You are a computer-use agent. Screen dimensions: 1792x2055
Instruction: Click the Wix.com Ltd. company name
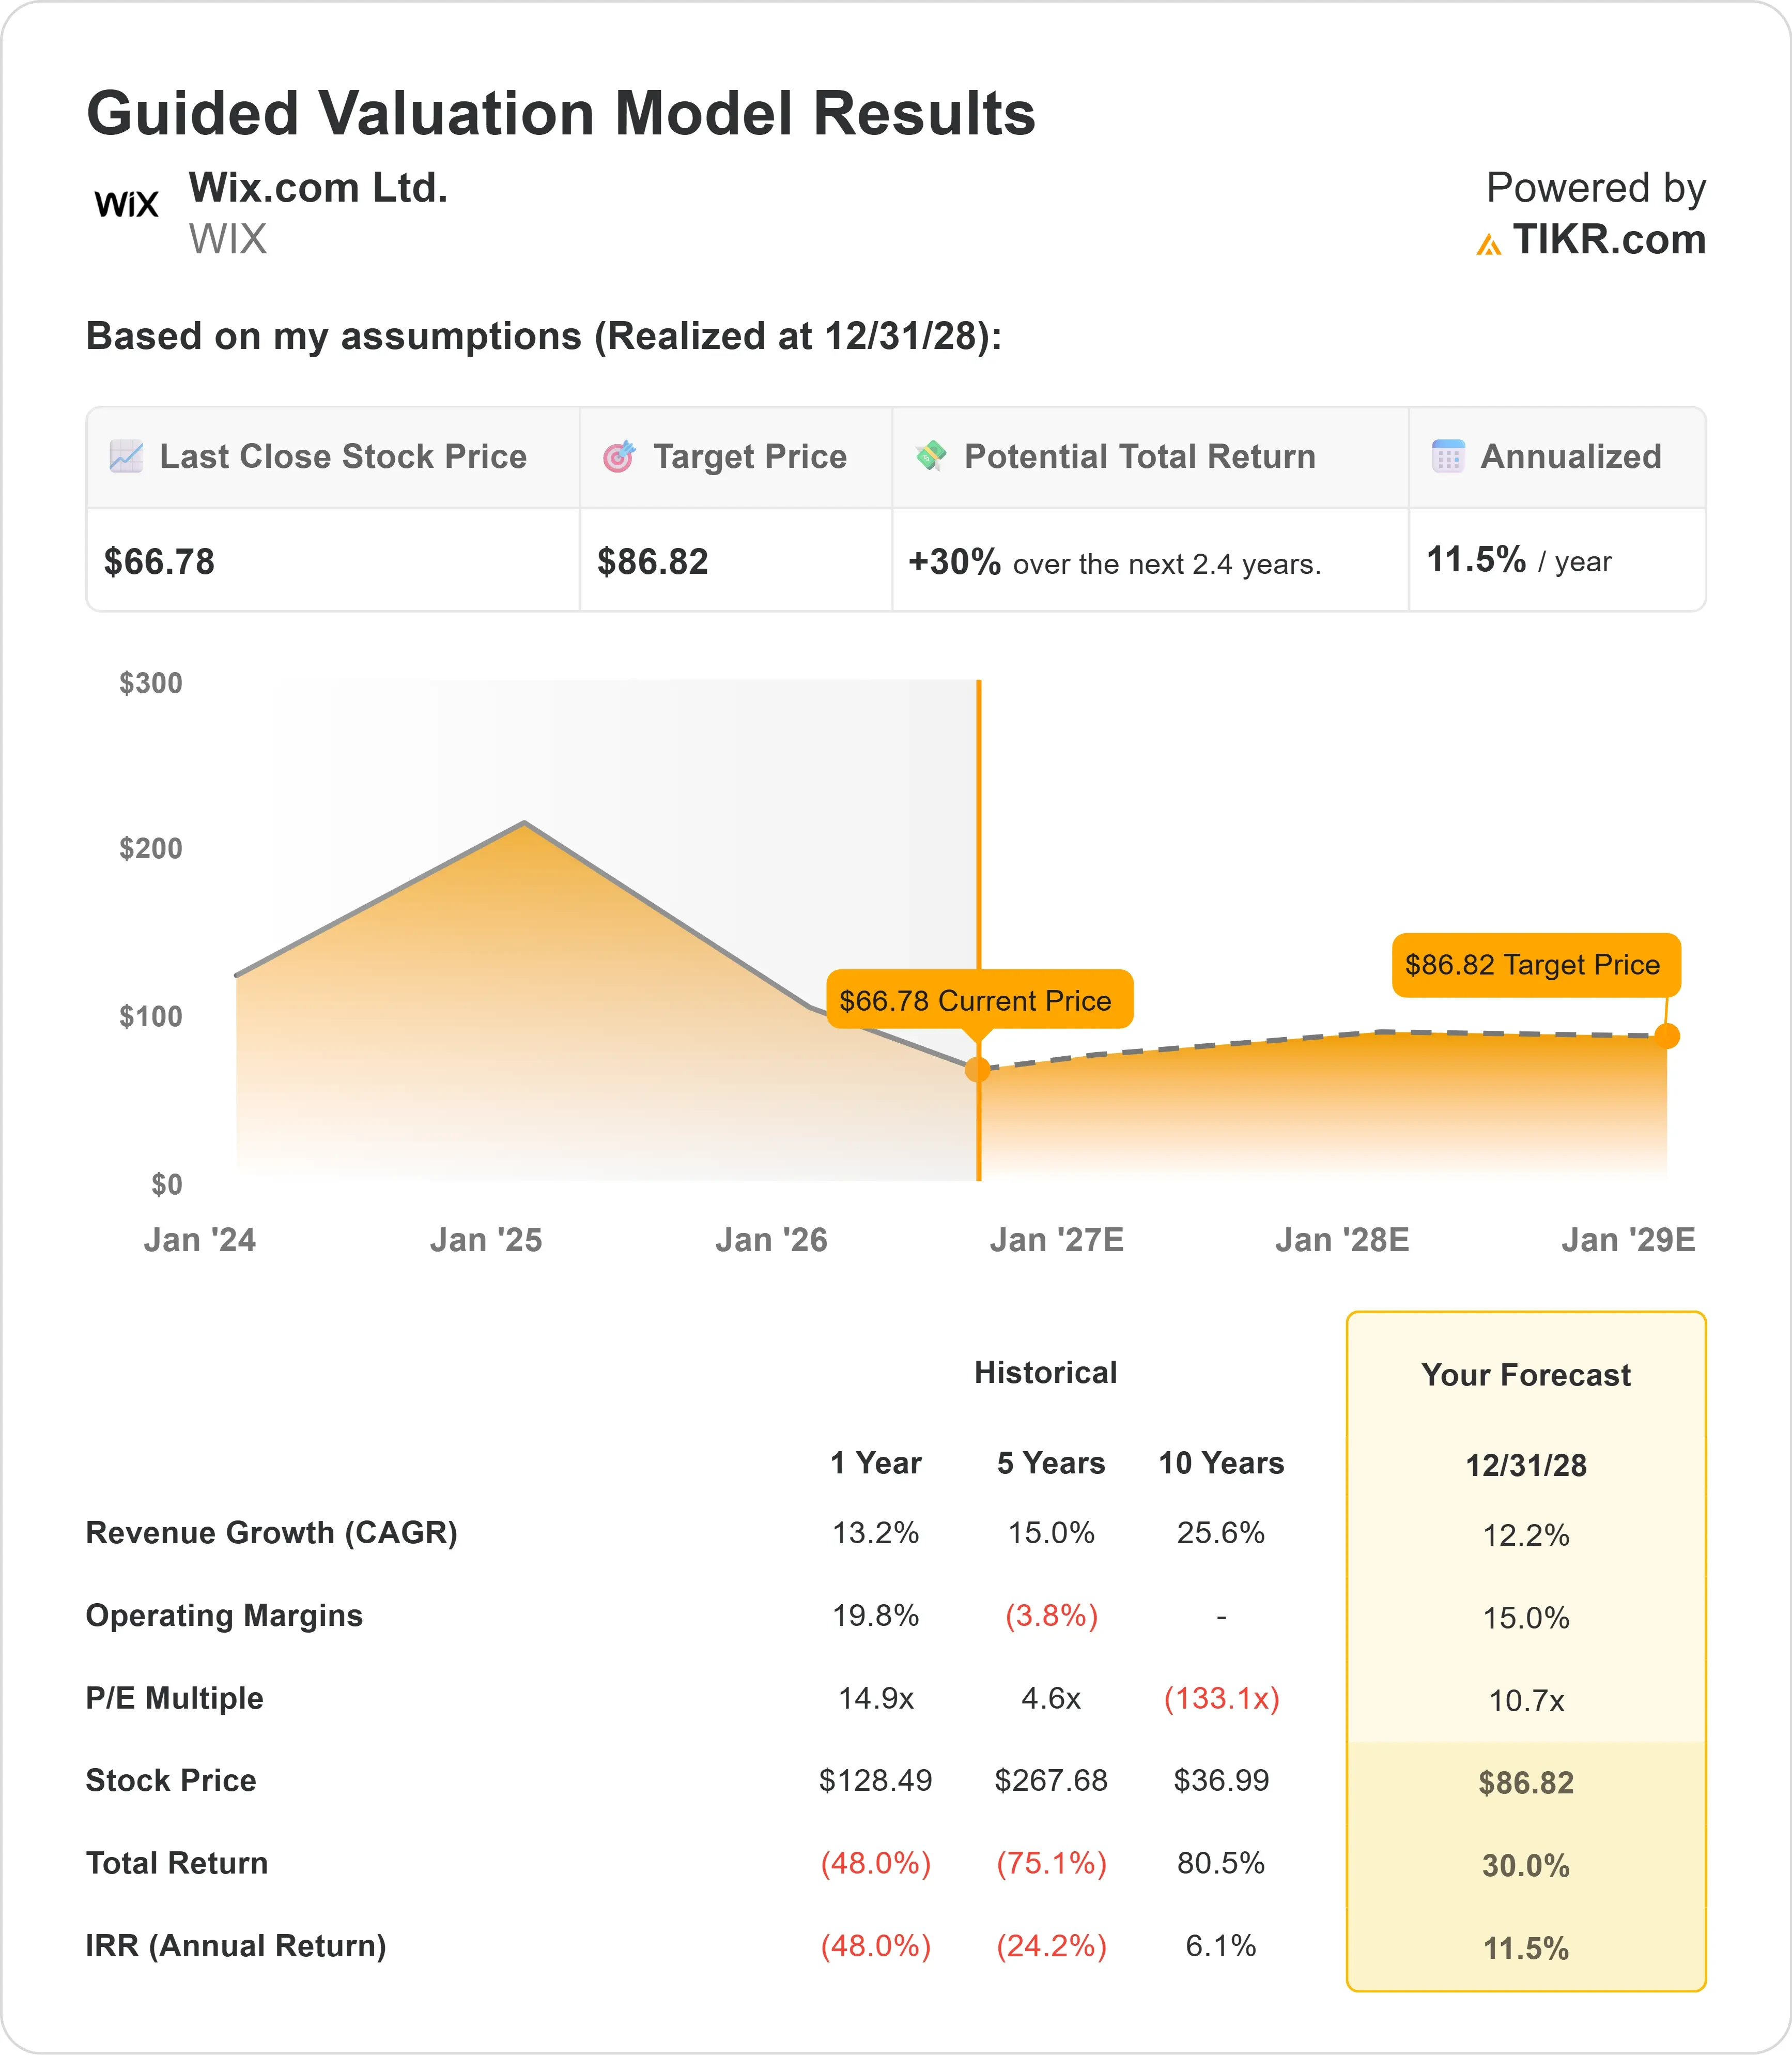point(318,188)
